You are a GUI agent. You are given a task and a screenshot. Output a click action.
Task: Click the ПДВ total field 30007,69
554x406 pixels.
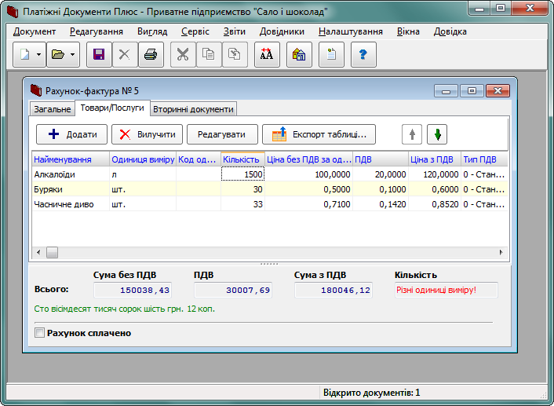pos(233,290)
